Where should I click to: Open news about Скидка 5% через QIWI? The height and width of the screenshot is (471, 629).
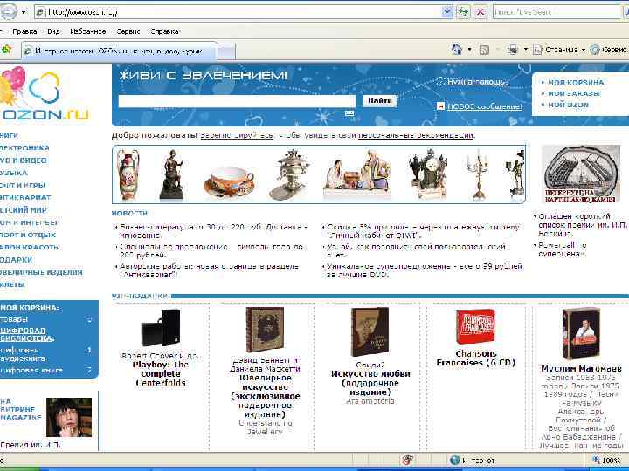[x=423, y=231]
